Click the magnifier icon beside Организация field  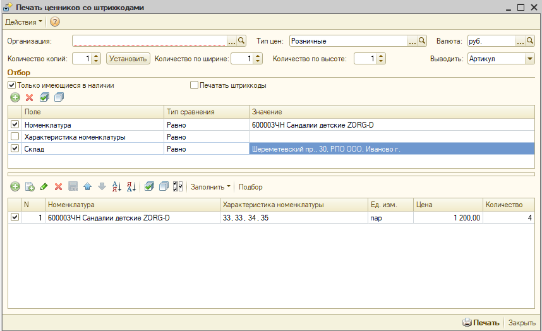(241, 41)
